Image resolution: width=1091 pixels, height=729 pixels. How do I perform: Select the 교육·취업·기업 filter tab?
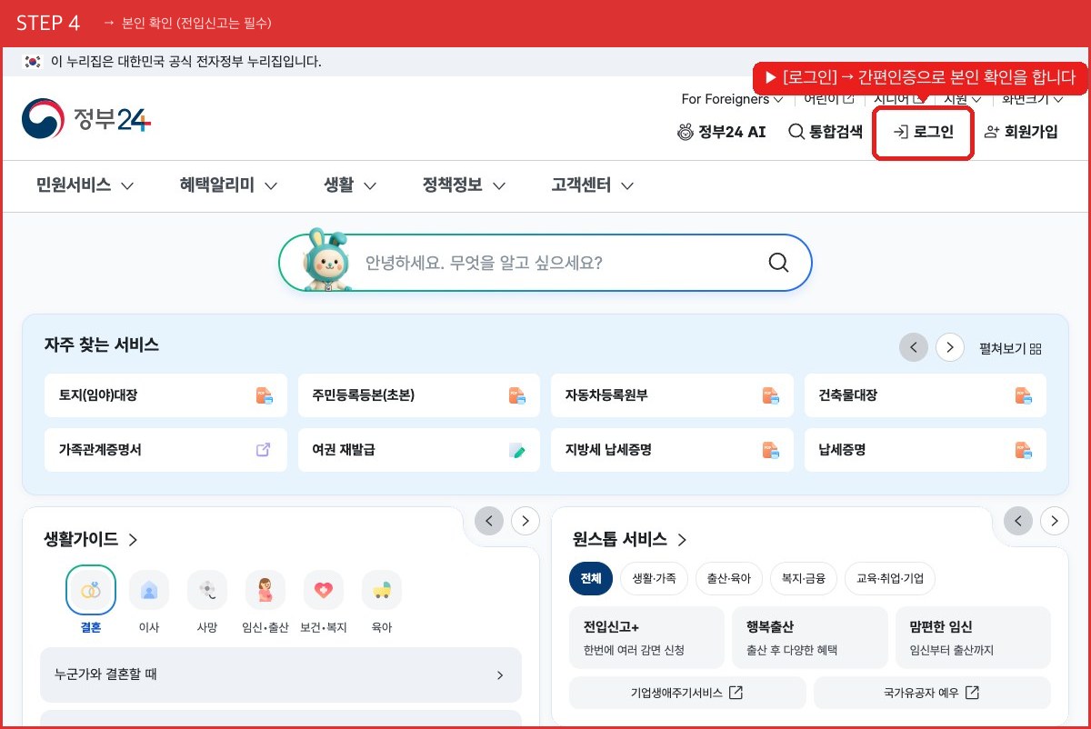point(890,578)
